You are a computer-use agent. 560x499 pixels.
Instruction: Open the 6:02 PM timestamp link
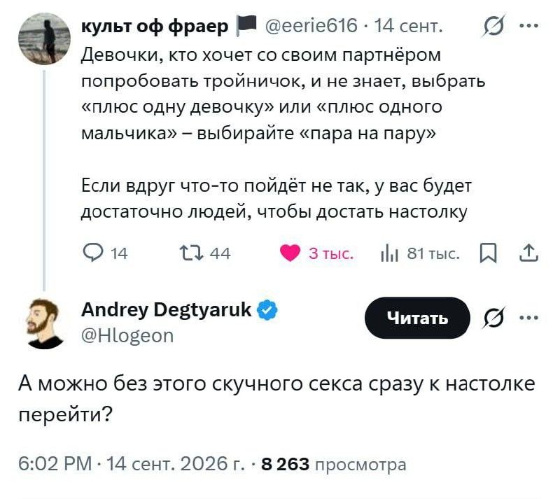[x=55, y=464]
